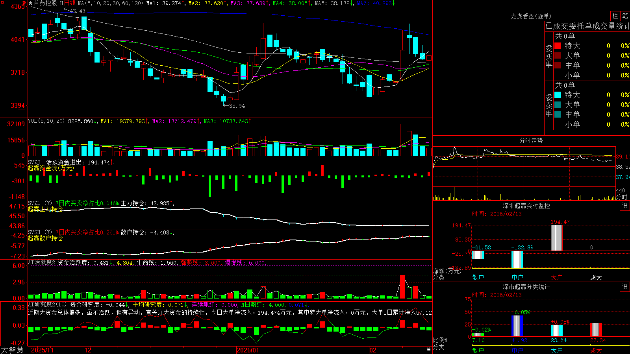Click the red question mark icon at top-left
Viewport: 630px width, 354px height.
coord(24,3)
